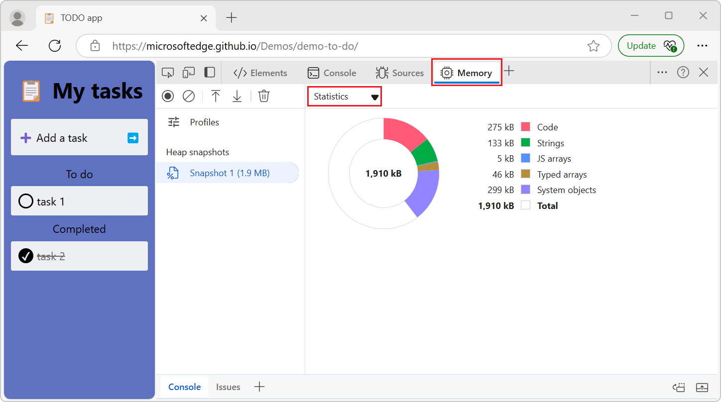Delete the selected snapshot
Viewport: 721px width, 402px height.
(263, 96)
